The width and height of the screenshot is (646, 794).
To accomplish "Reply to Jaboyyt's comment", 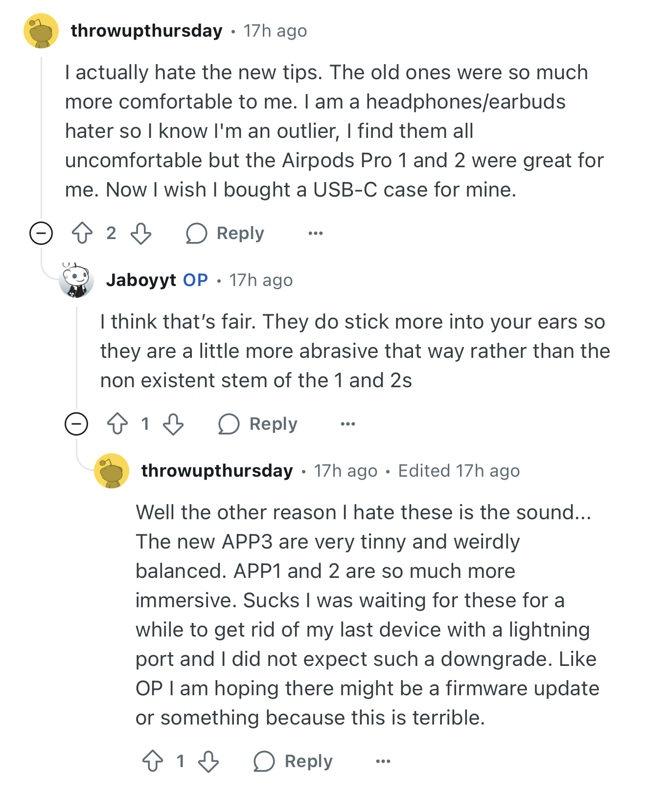I will pos(258,424).
